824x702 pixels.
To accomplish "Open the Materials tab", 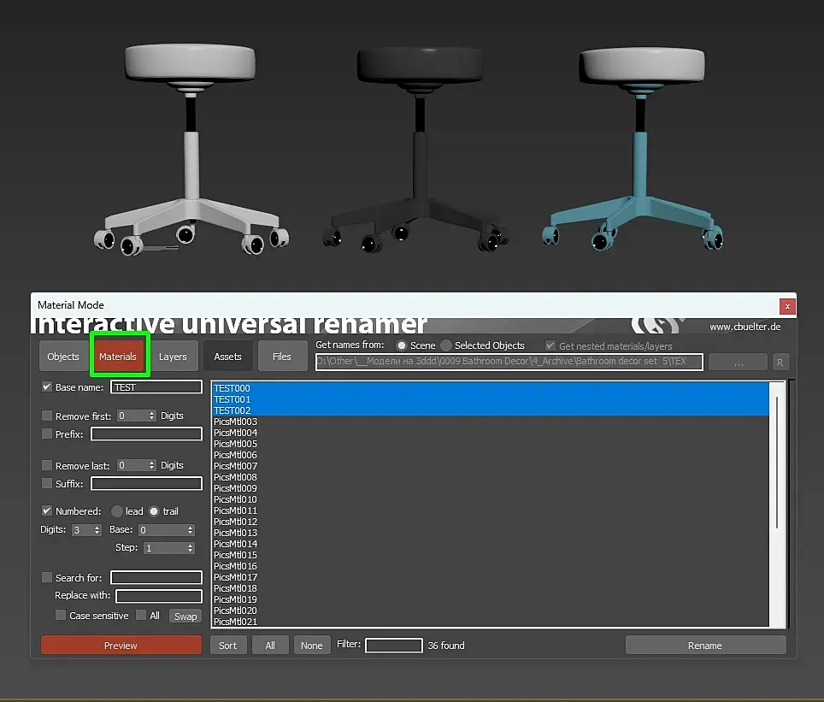I will (118, 356).
